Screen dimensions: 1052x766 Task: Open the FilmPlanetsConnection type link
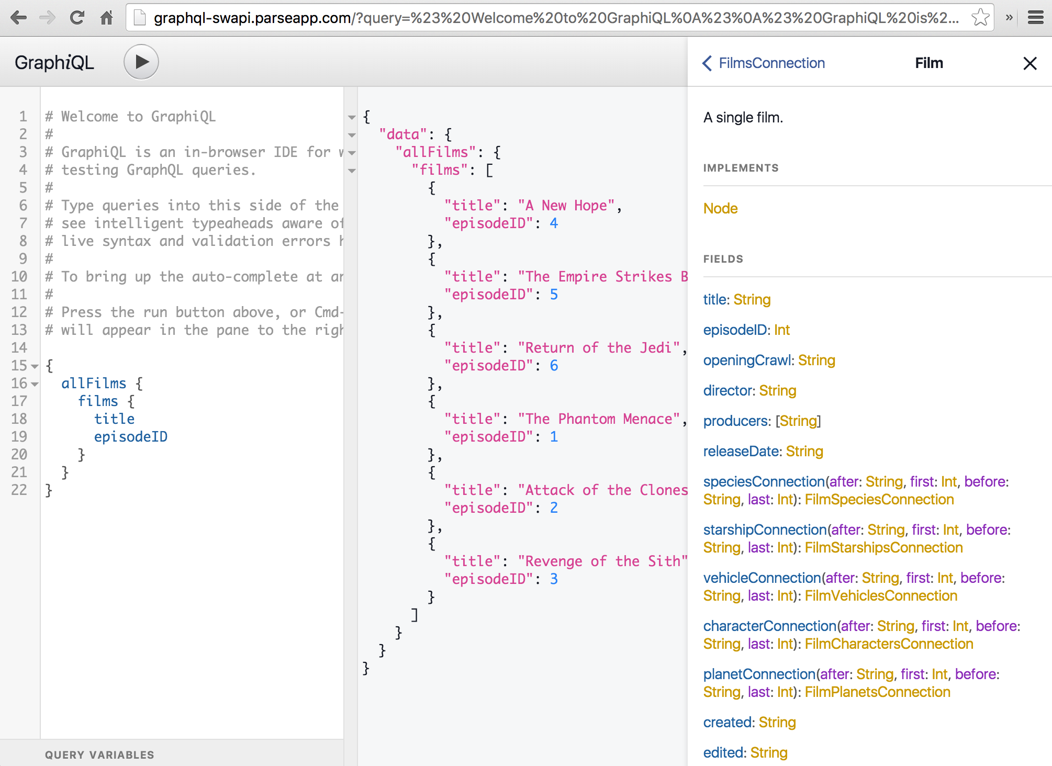[x=877, y=692]
